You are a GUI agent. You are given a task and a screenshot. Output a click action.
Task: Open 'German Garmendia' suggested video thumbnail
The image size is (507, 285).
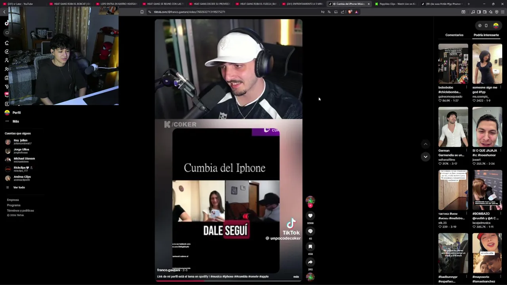[453, 127]
